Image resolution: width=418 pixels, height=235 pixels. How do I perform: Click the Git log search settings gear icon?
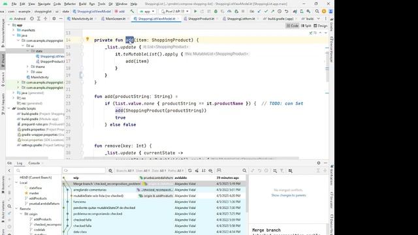point(110,170)
